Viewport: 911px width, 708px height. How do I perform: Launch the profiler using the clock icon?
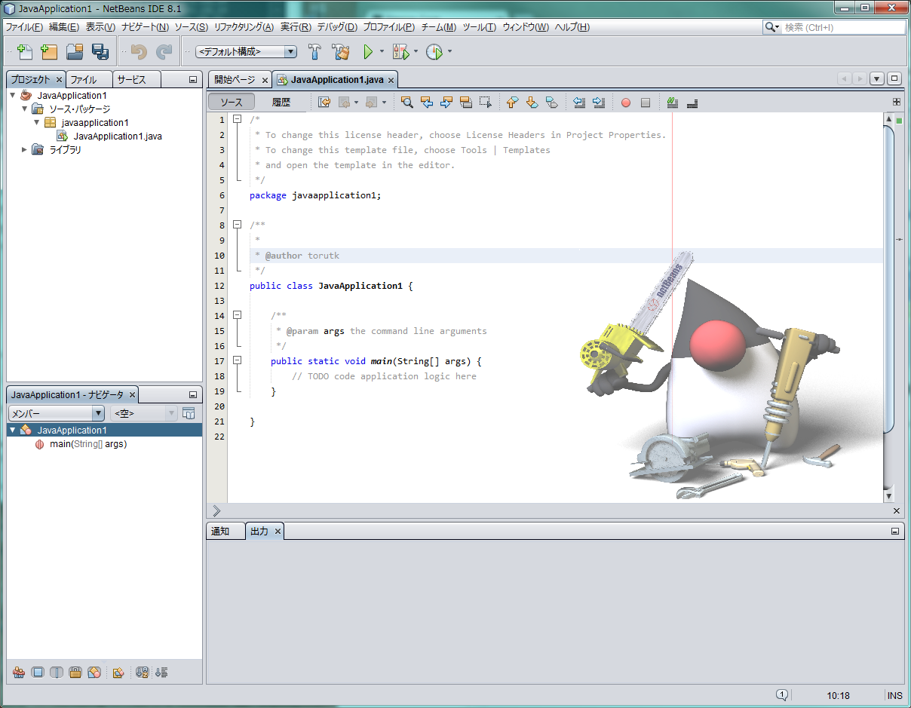(x=434, y=52)
